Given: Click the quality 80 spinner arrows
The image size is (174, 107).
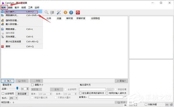Looking at the screenshot, I should pyautogui.click(x=28, y=89).
